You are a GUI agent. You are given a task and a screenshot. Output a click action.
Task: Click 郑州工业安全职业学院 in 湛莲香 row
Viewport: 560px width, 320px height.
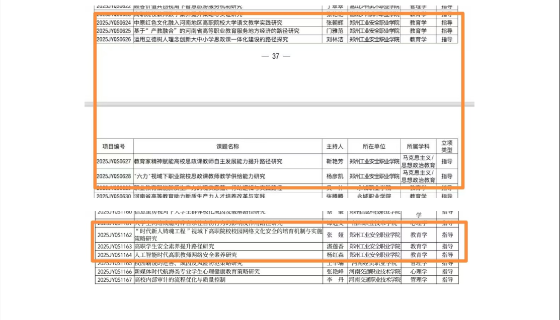[375, 247]
